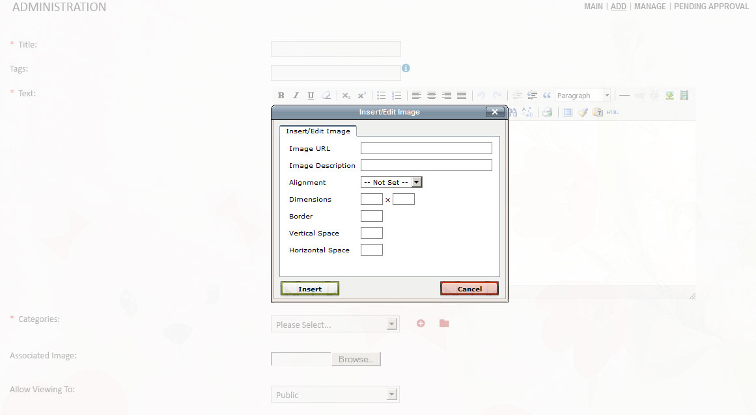The image size is (756, 415).
Task: Decrease indent with the outdent icon
Action: [517, 96]
